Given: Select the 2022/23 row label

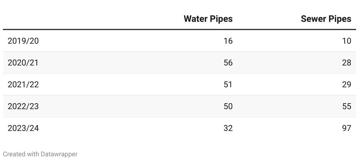Looking at the screenshot, I should click(23, 106).
